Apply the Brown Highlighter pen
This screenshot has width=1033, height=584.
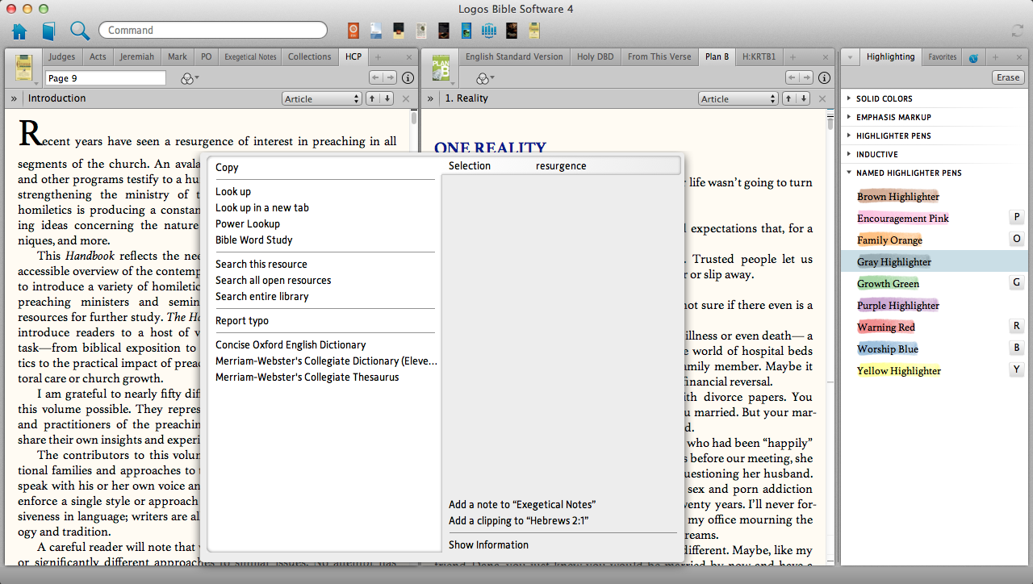click(x=898, y=197)
